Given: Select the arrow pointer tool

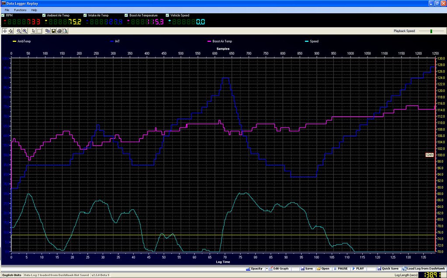Looking at the screenshot, I should [x=33, y=31].
